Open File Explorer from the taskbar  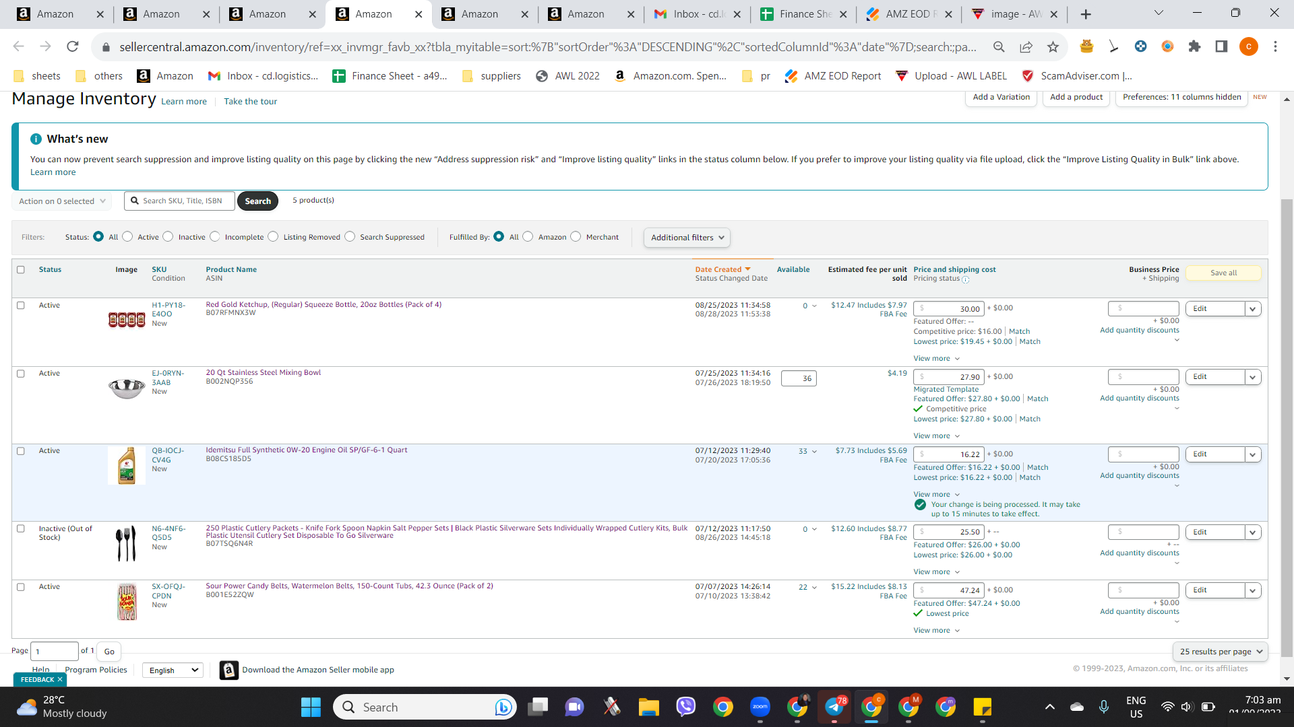click(x=648, y=707)
